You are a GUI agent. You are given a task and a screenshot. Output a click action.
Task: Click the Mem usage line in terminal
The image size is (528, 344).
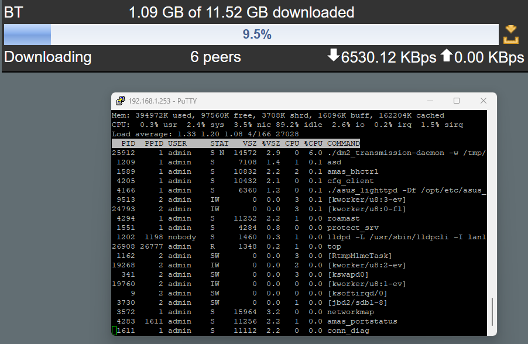(278, 115)
